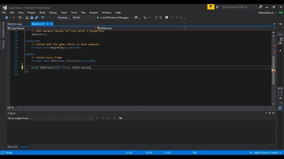The width and height of the screenshot is (284, 159).
Task: Click the Navigate Backward toolbar icon
Action: point(7,18)
